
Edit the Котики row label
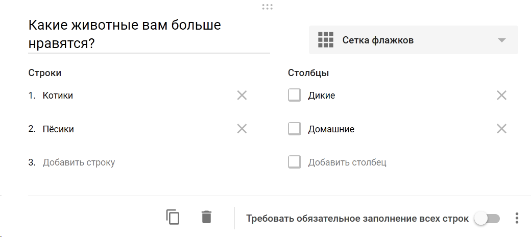(x=58, y=96)
